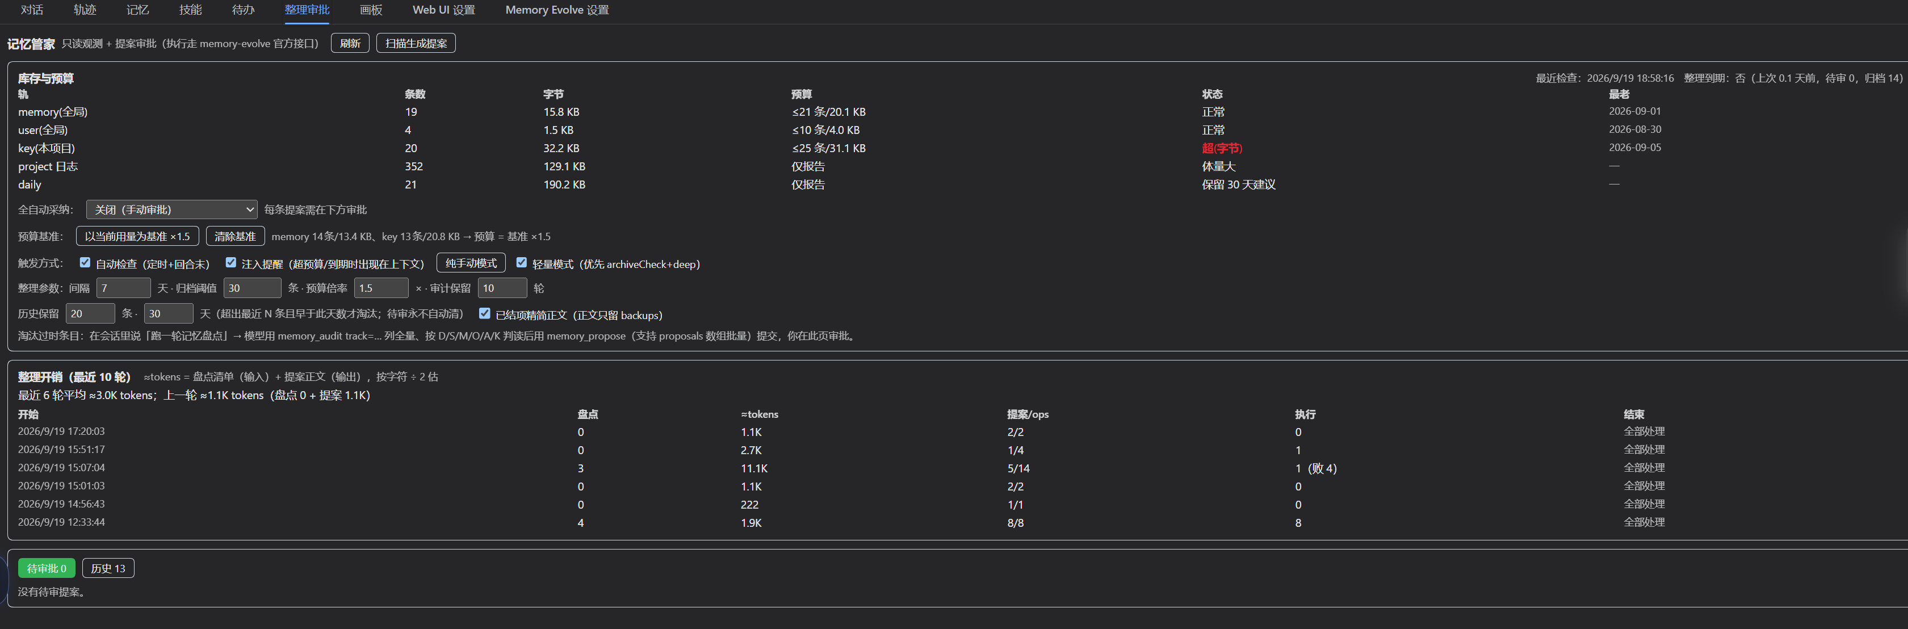The image size is (1908, 629).
Task: Open the 对话 tab
Action: (x=32, y=10)
